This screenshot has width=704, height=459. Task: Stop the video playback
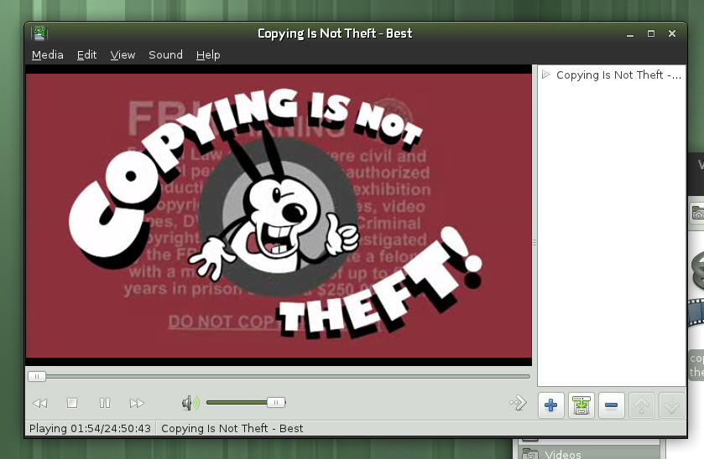pyautogui.click(x=72, y=404)
